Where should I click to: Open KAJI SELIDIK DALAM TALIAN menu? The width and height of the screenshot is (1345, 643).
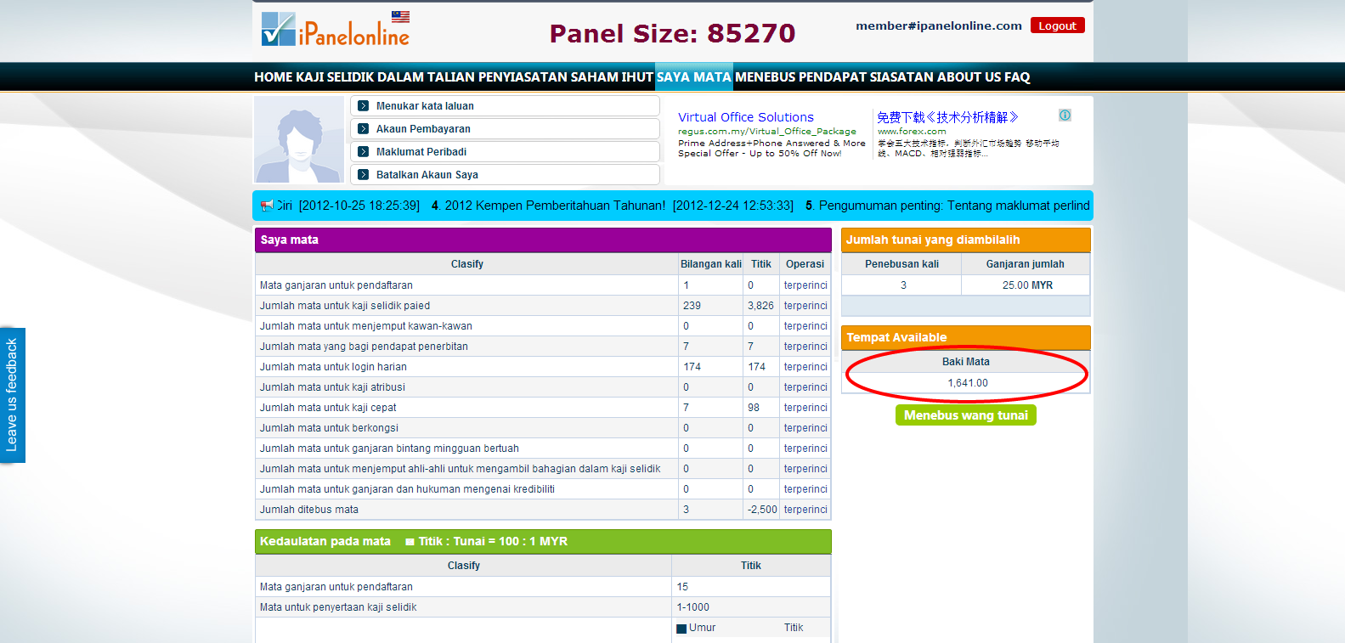point(385,77)
